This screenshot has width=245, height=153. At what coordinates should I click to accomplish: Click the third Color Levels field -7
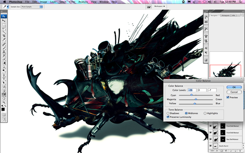pyautogui.click(x=212, y=90)
